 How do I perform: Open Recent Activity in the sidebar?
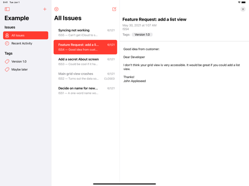[x=26, y=43]
